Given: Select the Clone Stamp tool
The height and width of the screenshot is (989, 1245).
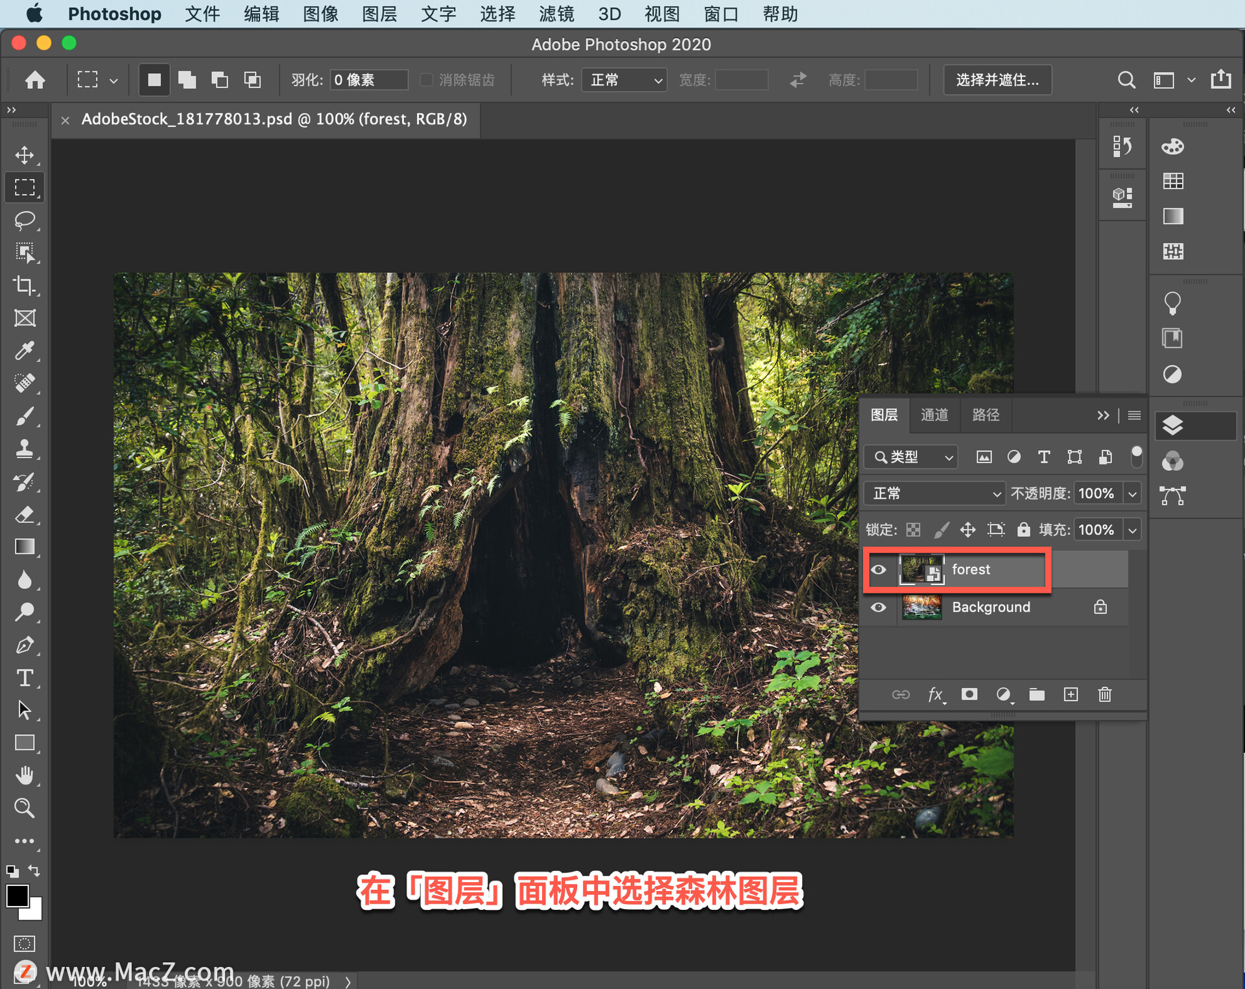Looking at the screenshot, I should 25,449.
